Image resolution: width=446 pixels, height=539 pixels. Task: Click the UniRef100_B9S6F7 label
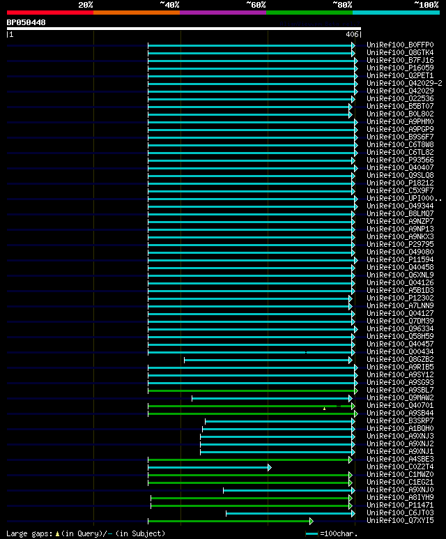pyautogui.click(x=400, y=137)
